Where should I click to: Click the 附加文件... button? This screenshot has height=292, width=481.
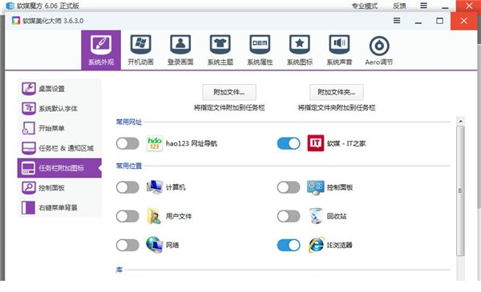pos(229,92)
